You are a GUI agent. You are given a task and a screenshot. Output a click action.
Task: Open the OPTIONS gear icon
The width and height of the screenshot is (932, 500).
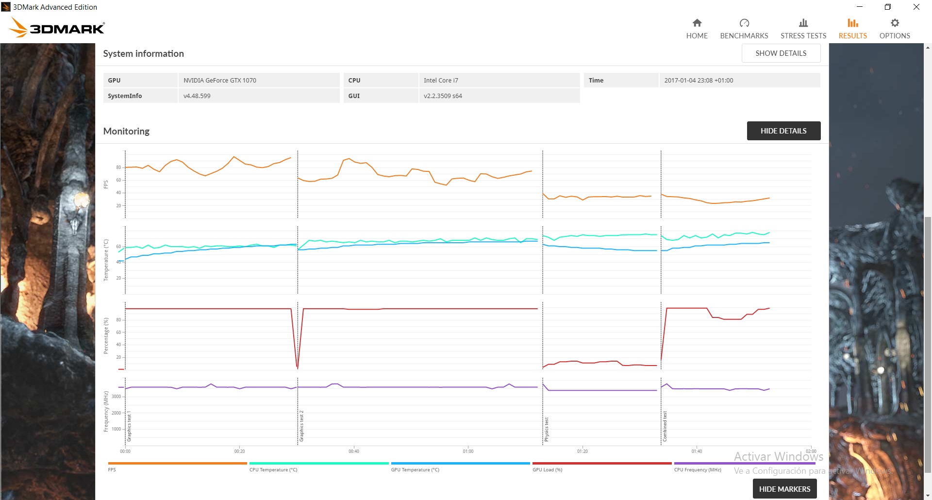tap(895, 23)
